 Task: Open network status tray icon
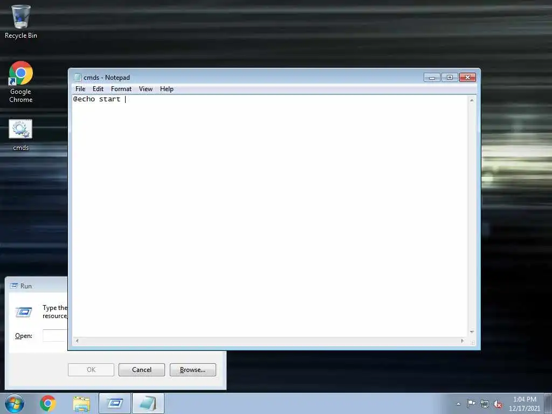click(x=485, y=404)
